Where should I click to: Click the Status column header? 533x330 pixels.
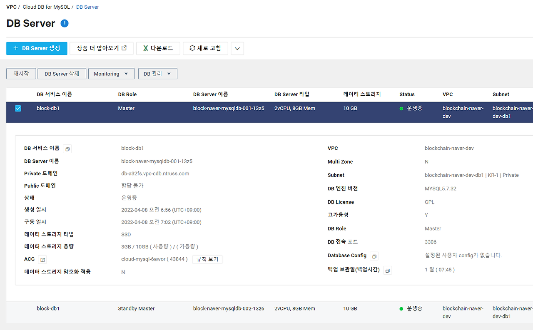[x=407, y=94]
